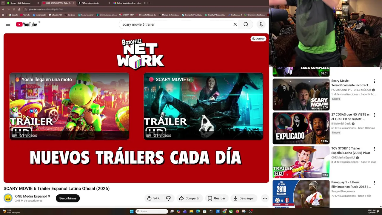The height and width of the screenshot is (215, 382).
Task: Click the browser address bar URL
Action: pos(46,9)
